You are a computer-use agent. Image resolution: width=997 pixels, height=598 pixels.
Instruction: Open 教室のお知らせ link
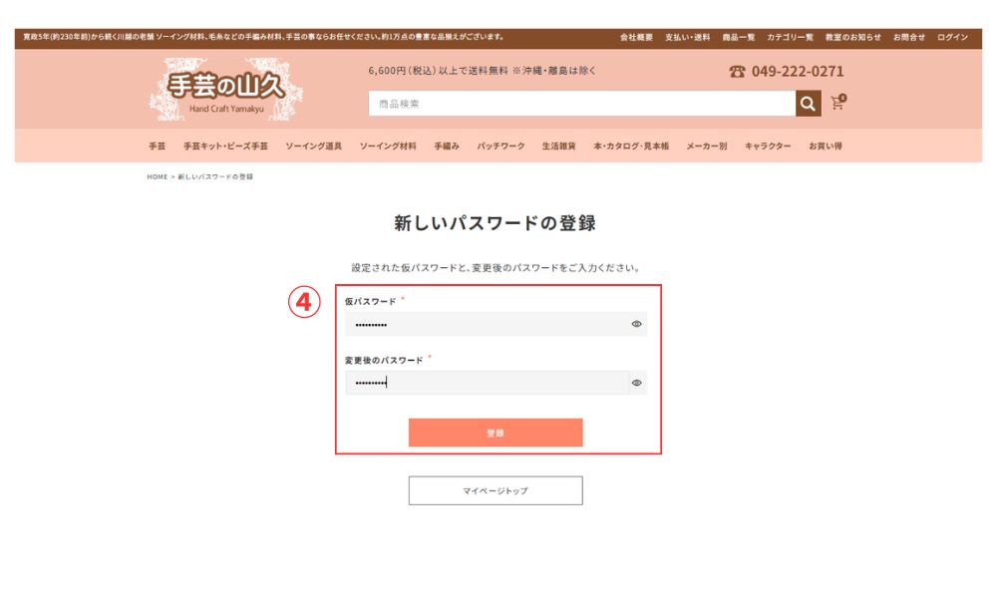click(x=852, y=38)
